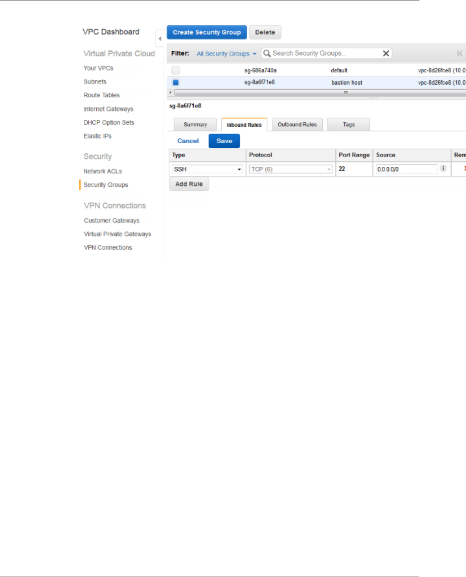Select the sg-8a6f71e8 group ID cell
This screenshot has height=577, width=466.
259,82
